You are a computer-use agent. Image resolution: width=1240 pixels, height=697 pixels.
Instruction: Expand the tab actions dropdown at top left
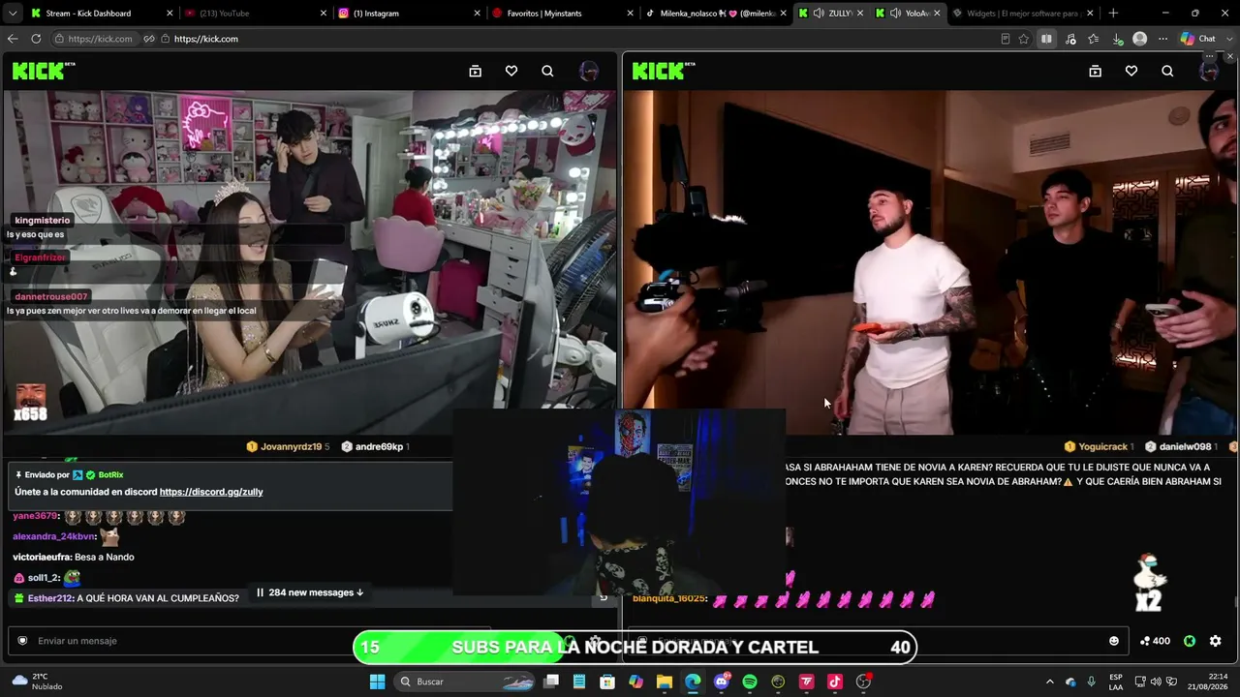(13, 14)
